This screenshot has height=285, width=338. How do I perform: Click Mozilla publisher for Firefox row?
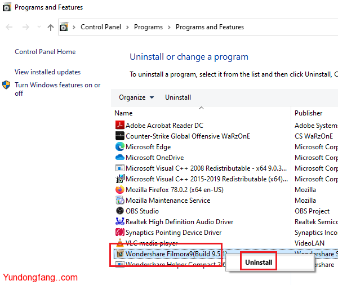click(x=305, y=190)
